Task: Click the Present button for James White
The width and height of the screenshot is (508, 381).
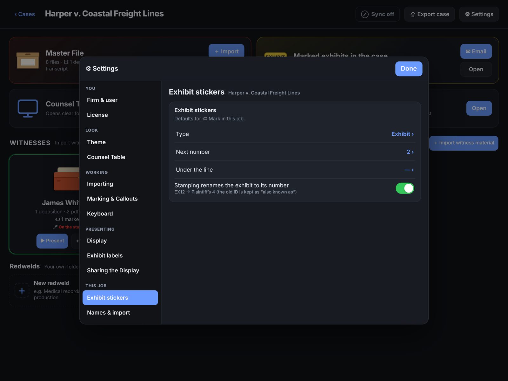Action: 52,241
